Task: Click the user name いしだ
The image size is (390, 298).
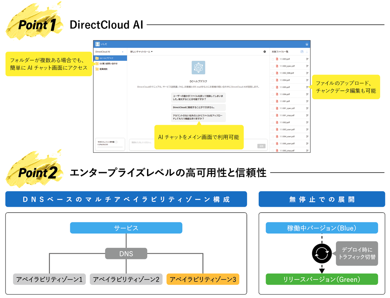Action: click(x=104, y=44)
